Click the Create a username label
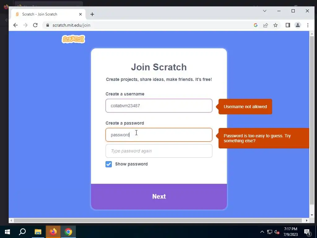 (x=125, y=94)
